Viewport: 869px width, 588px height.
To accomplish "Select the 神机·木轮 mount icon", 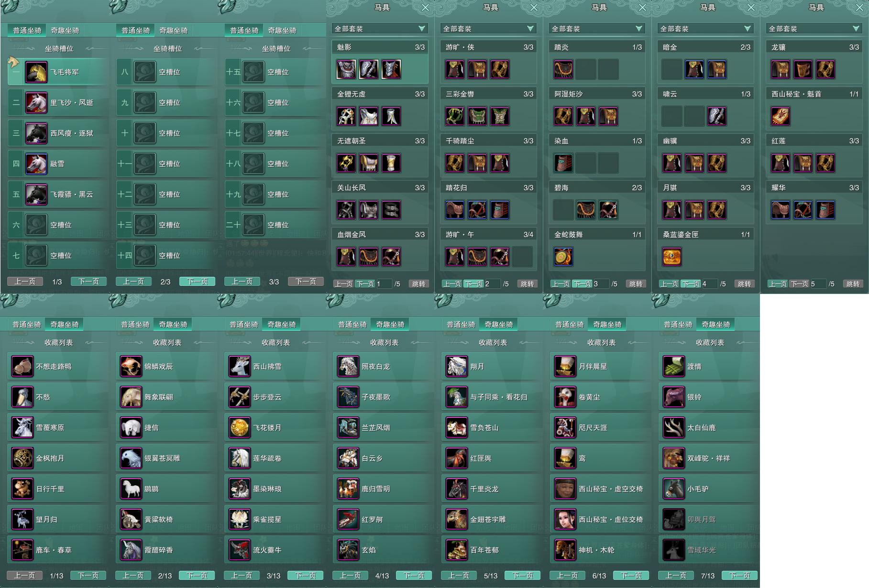I will coord(565,550).
